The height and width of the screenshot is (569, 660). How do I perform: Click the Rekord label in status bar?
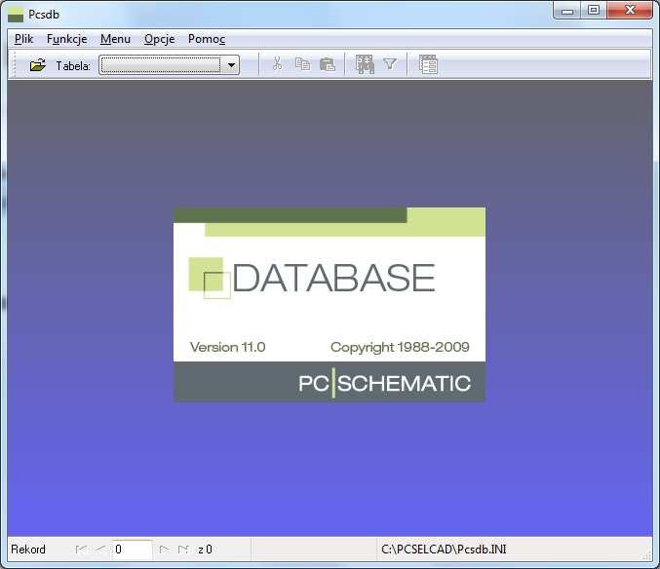click(x=28, y=550)
